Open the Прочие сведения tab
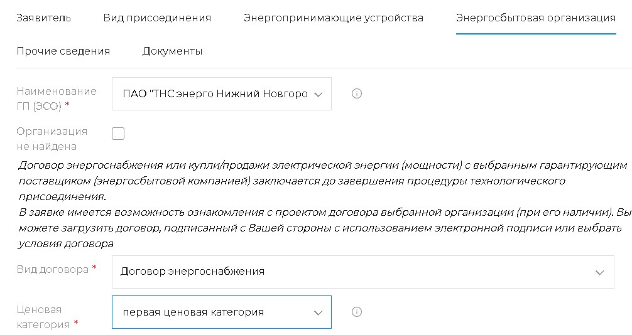632x335 pixels. 63,51
